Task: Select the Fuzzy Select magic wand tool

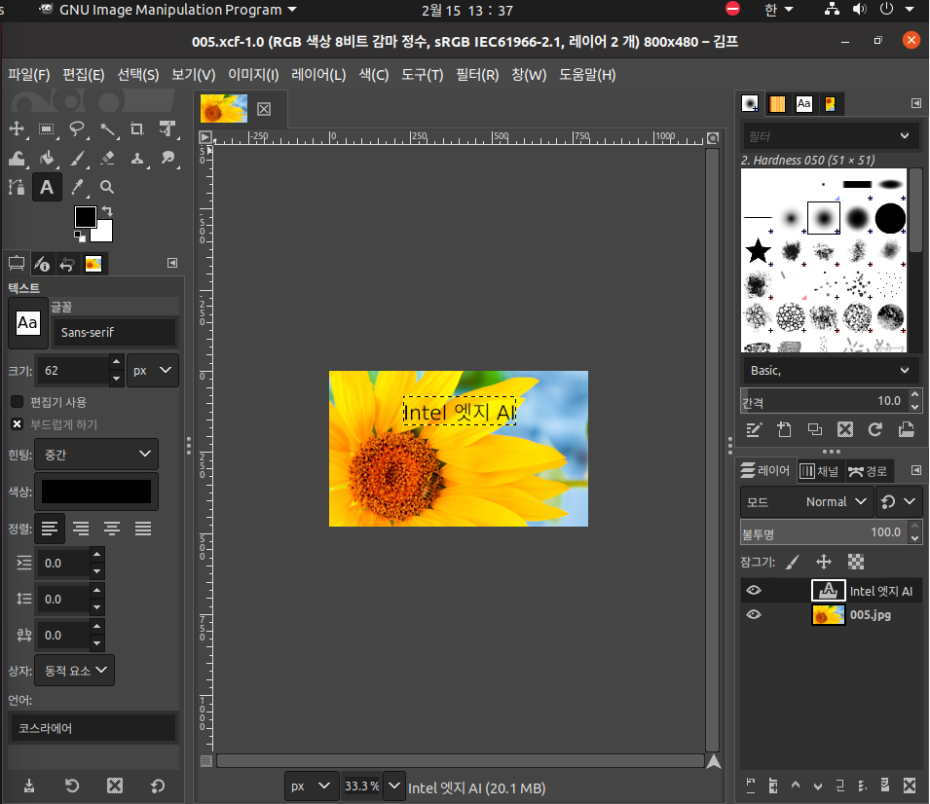Action: pos(107,128)
